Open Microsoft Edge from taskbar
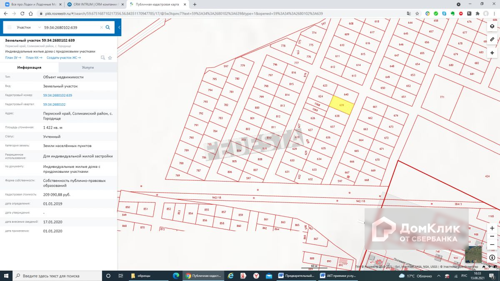500x281 pixels. 175,276
